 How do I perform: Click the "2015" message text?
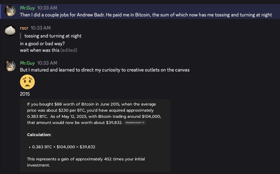[x=25, y=94]
